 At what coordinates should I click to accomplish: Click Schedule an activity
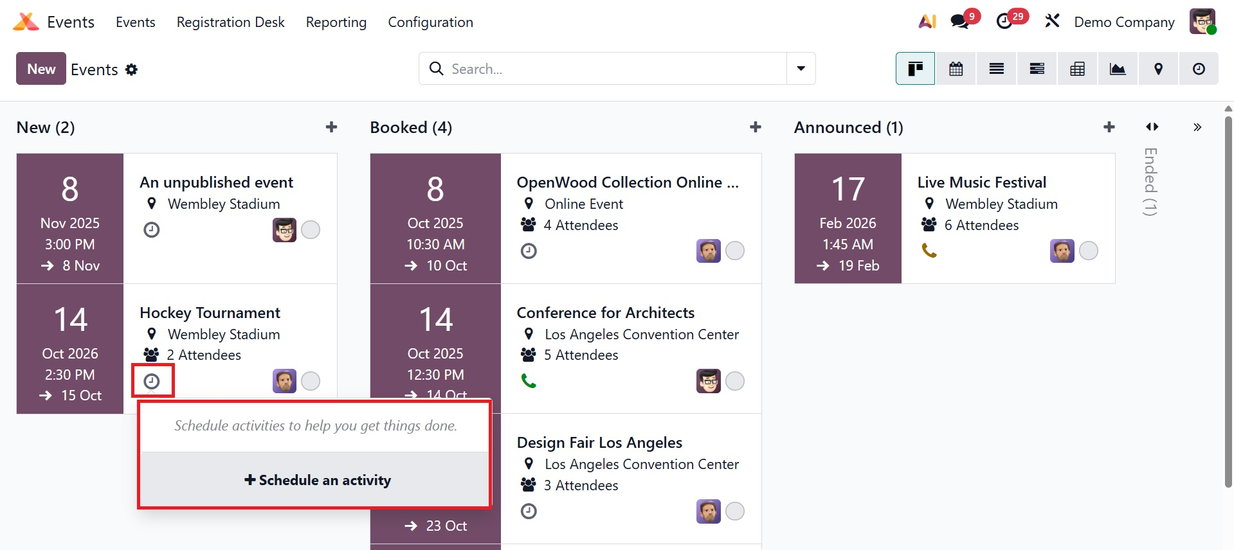coord(318,480)
